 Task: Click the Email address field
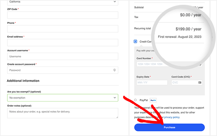(x=63, y=43)
